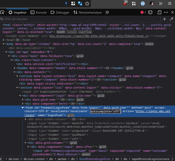
Task: Collapse the freemailLoginForm form node
Action: (x=23, y=108)
